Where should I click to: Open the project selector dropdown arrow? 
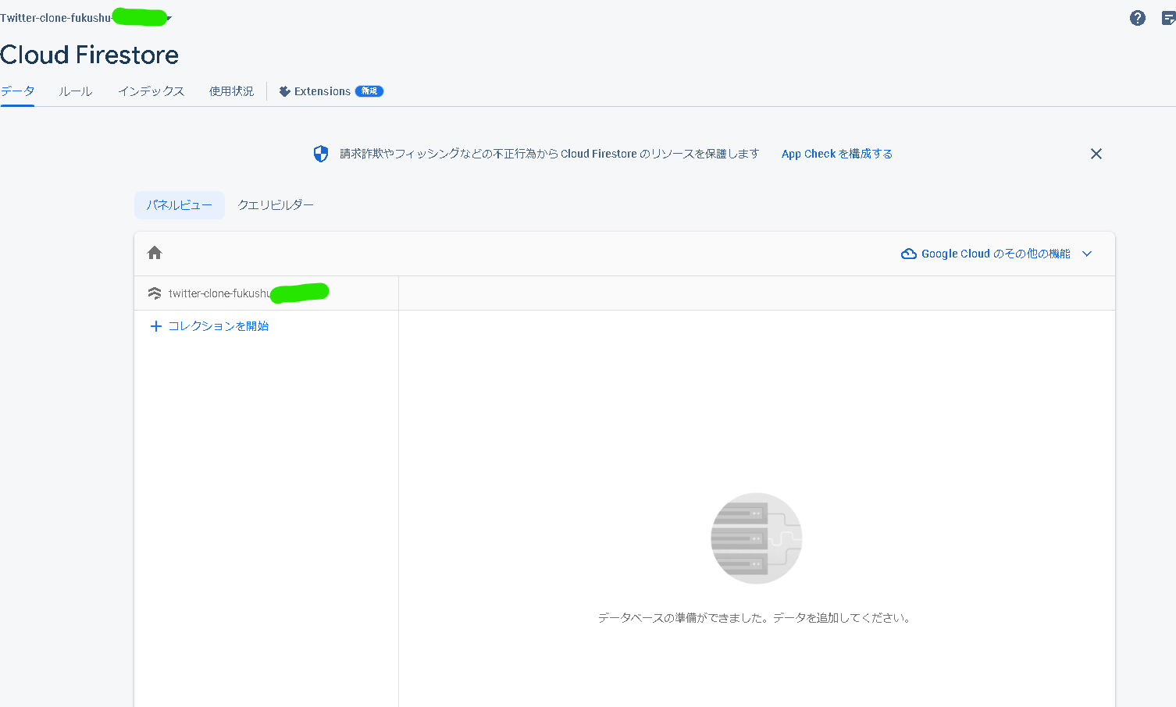[169, 18]
